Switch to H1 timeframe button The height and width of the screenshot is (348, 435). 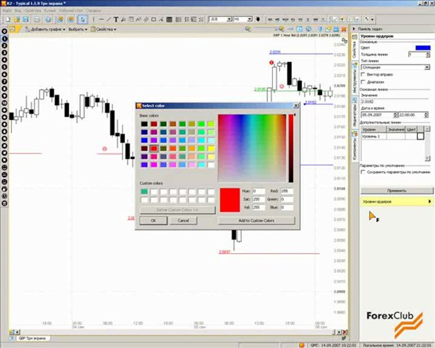click(292, 19)
